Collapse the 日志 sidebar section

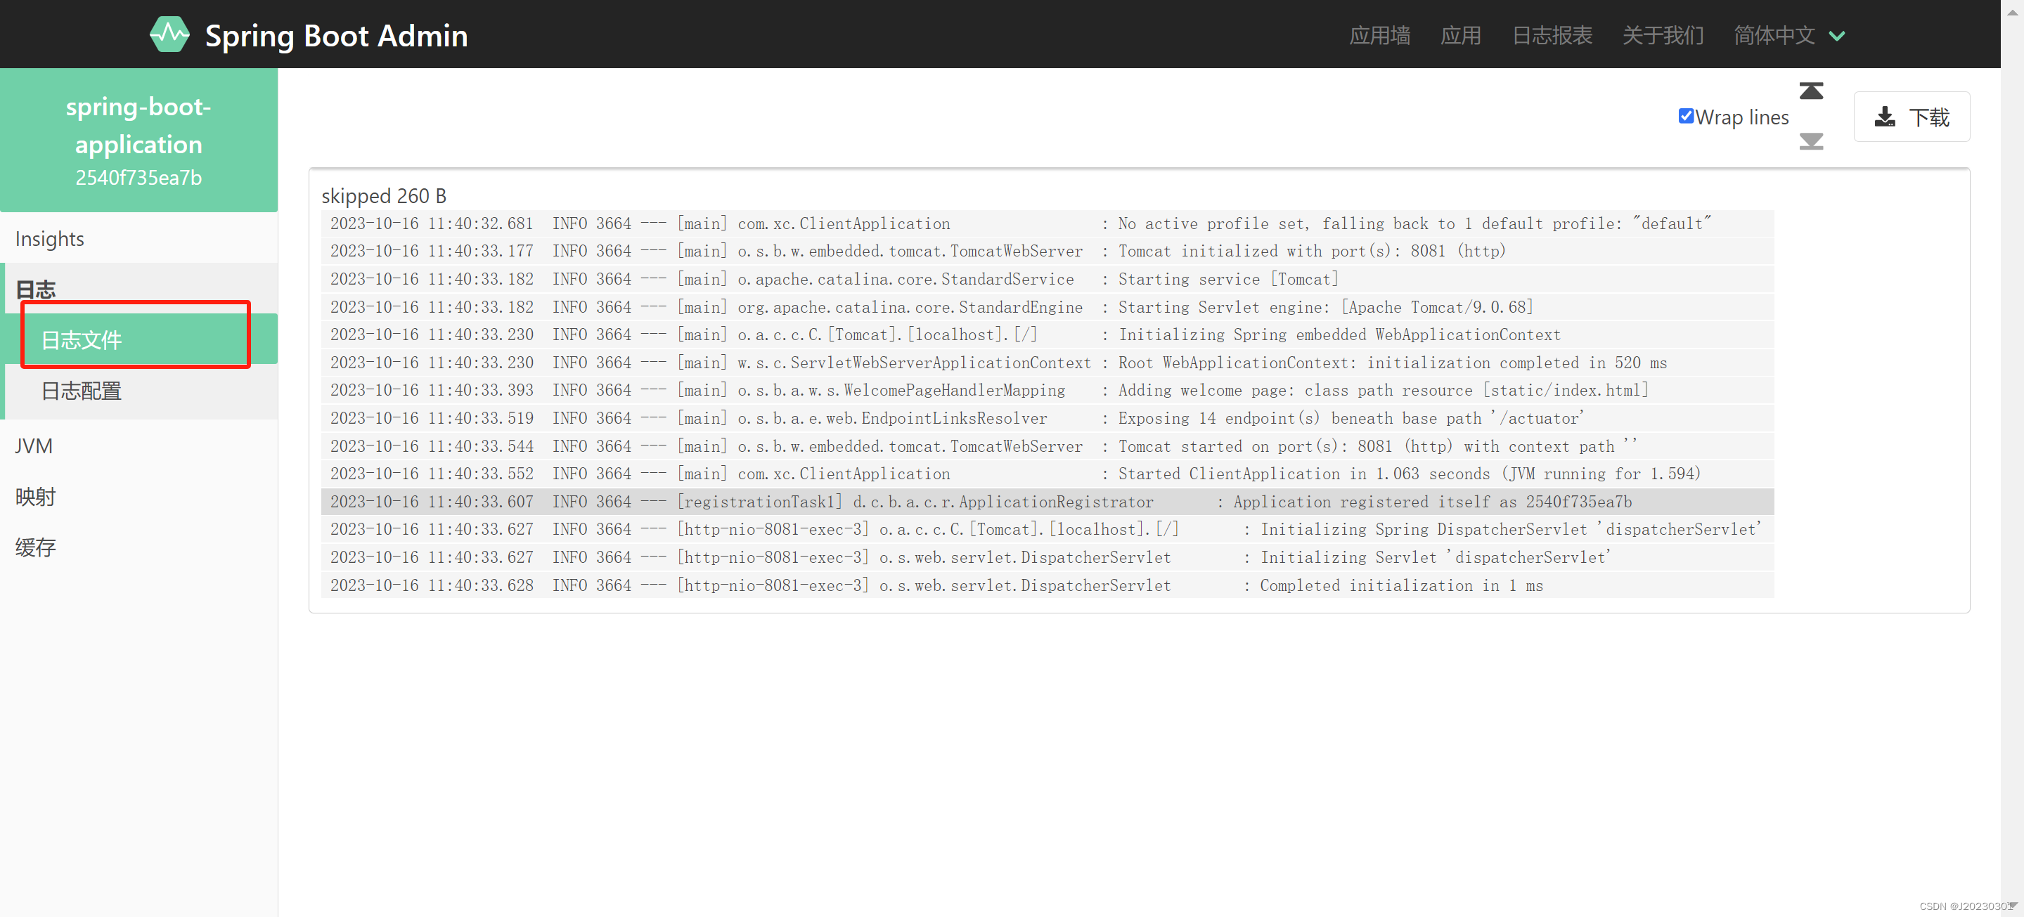[x=36, y=289]
